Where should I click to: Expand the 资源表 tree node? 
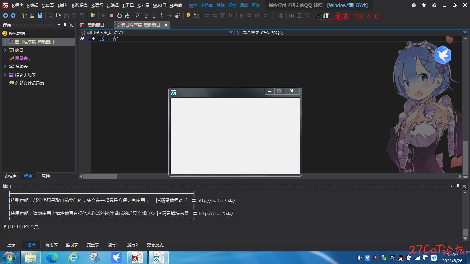(5, 66)
